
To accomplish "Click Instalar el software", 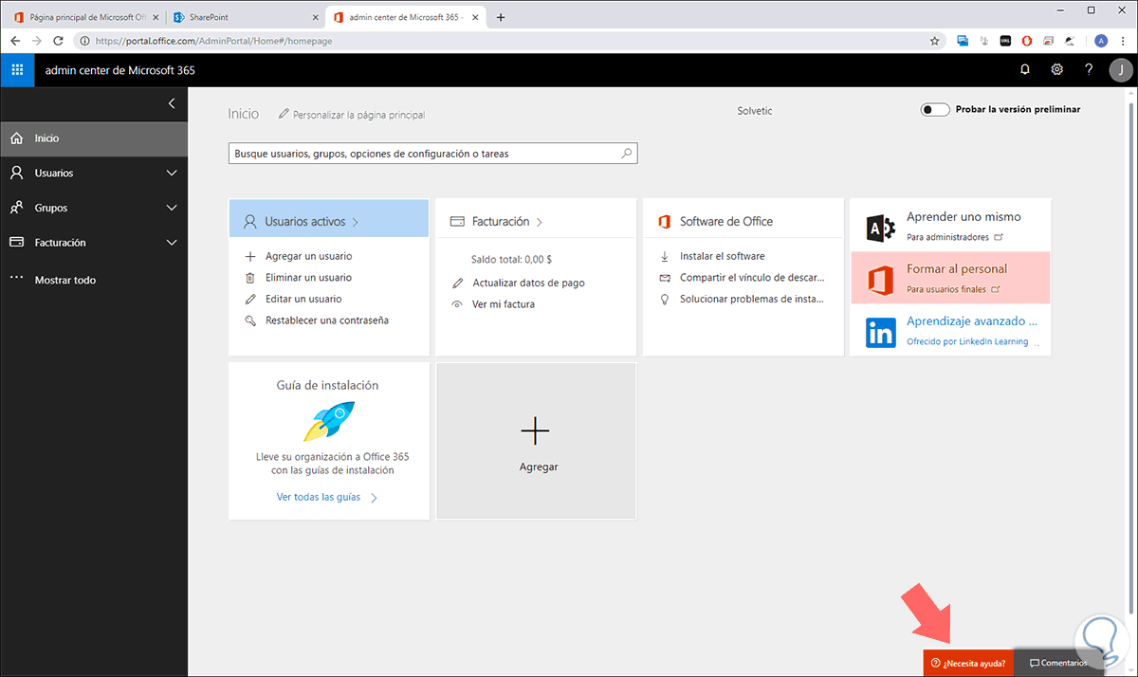I will (723, 256).
